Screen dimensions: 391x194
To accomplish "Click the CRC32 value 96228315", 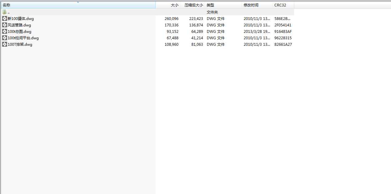I will click(x=283, y=38).
